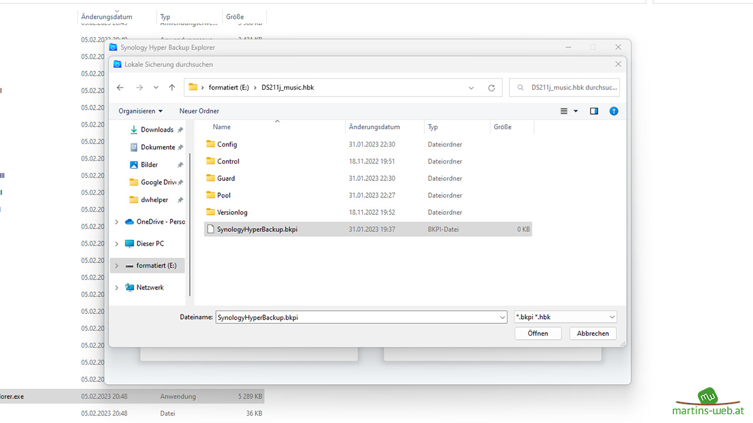Viewport: 753px width, 423px height.
Task: Open the recent locations chevron
Action: (156, 88)
